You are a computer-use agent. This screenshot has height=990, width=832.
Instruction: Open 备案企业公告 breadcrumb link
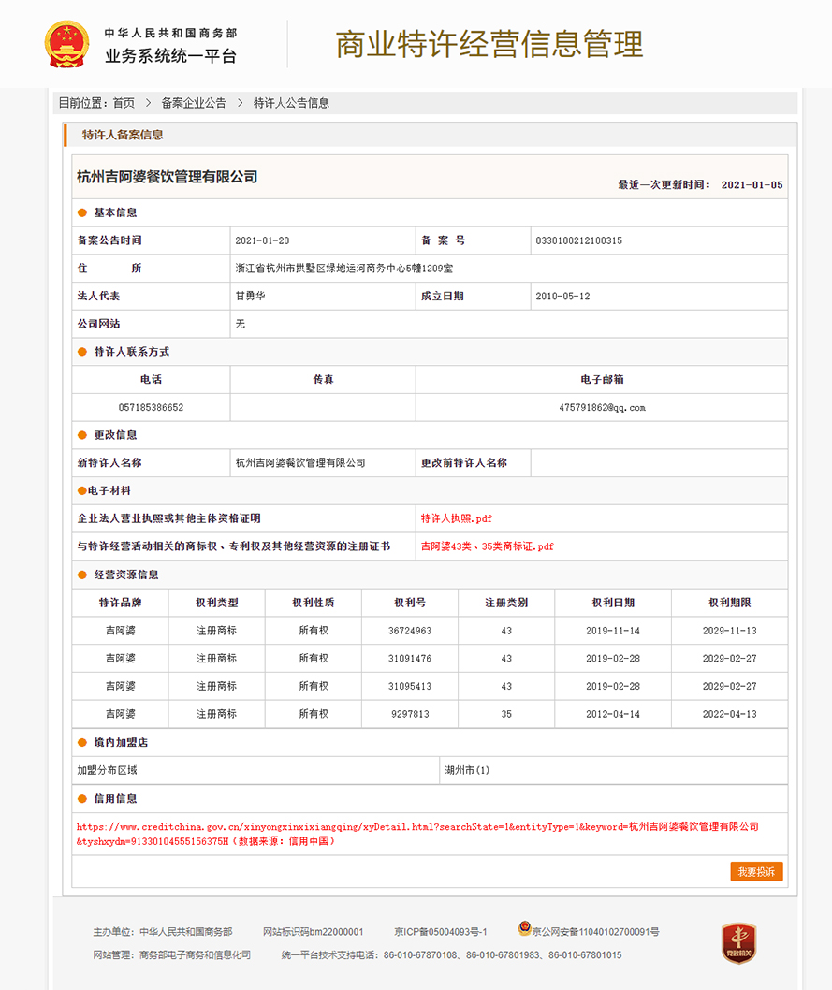[x=194, y=103]
